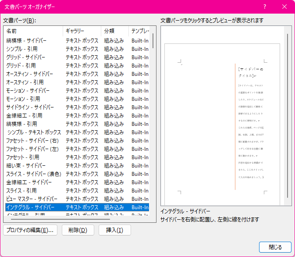Select row ビュー マスター - サイドバー
The height and width of the screenshot is (257, 295).
[x=77, y=199]
